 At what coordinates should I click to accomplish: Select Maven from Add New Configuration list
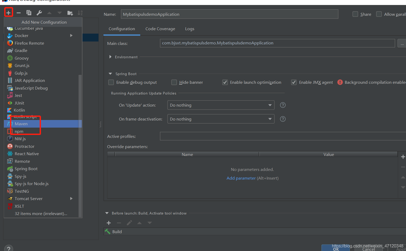pyautogui.click(x=43, y=124)
